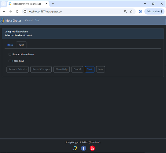Reload the page with the refresh icon
Image resolution: width=166 pixels, height=153 pixels.
pos(17,11)
